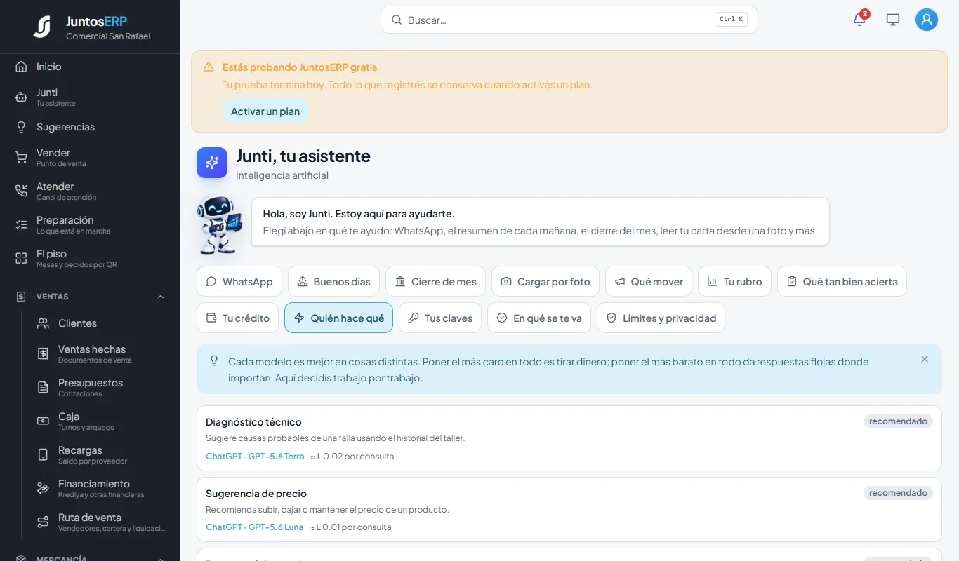Click ChatGPT · GPT-5.6 Terra model link
The image size is (959, 561).
[255, 457]
